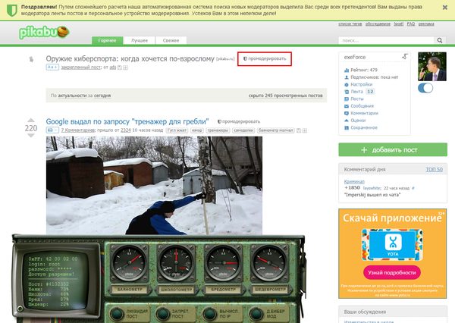Viewport: 455px width, 323px height.
Task: Open the FAQ link
Action: pyautogui.click(x=411, y=24)
